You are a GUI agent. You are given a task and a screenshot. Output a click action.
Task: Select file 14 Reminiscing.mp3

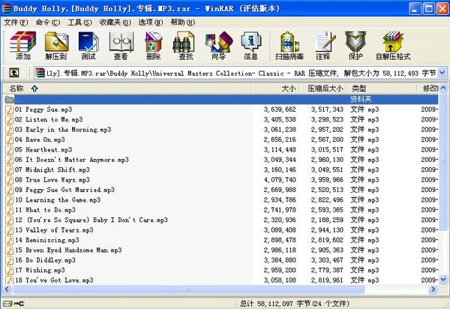tap(221, 240)
